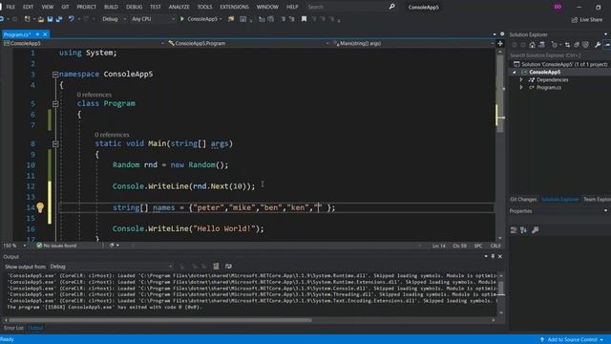Click the Home icon in Solution Explorer

pyautogui.click(x=533, y=45)
